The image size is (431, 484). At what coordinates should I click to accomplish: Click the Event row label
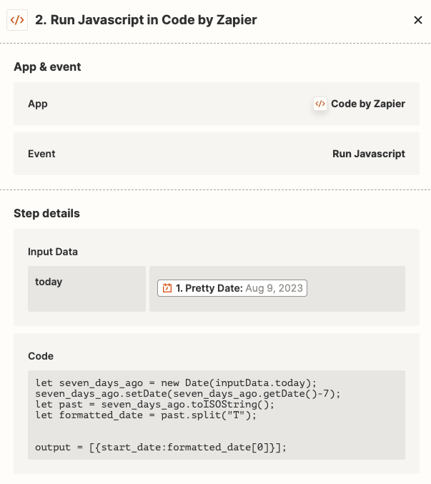click(x=41, y=154)
